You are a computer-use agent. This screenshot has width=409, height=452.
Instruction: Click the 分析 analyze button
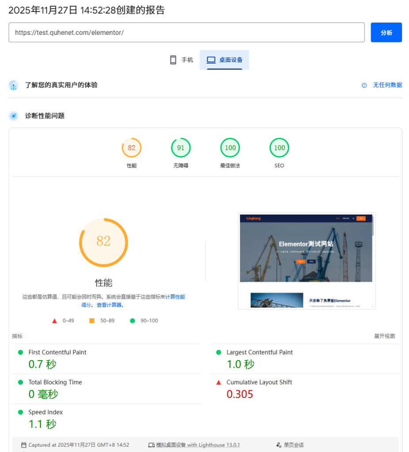click(386, 33)
